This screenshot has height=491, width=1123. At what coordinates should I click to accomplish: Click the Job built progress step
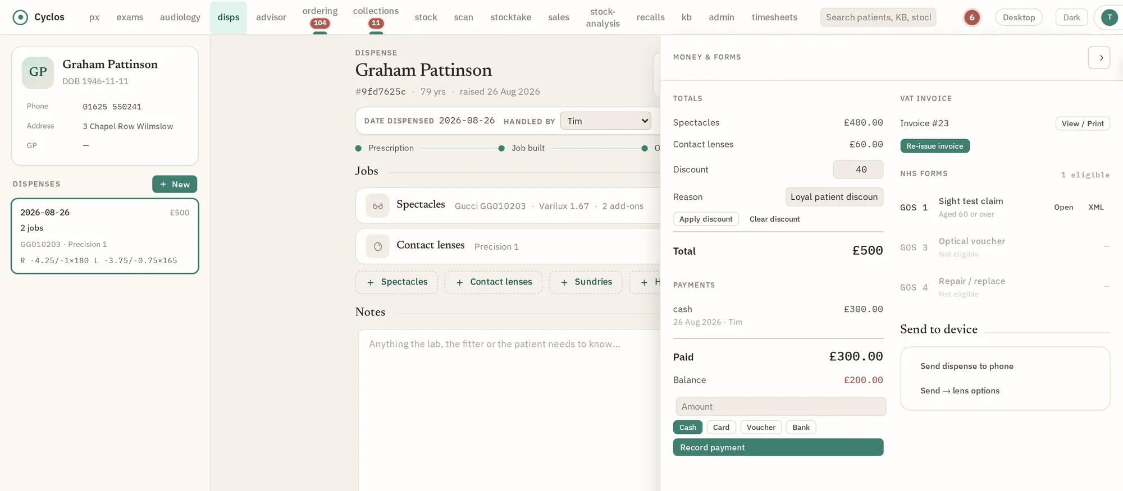pyautogui.click(x=522, y=148)
